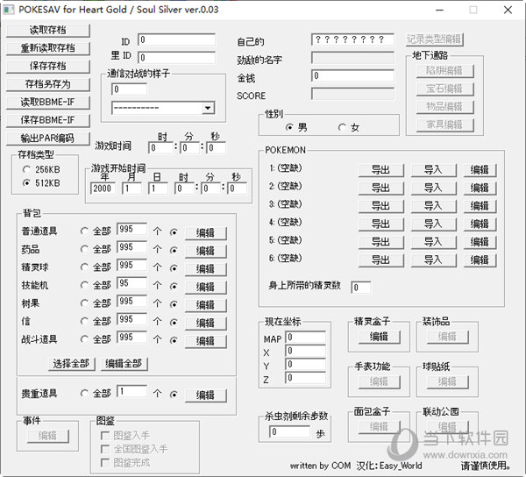Open the 通信对战的样子 dropdown
The image size is (526, 477).
click(x=208, y=108)
